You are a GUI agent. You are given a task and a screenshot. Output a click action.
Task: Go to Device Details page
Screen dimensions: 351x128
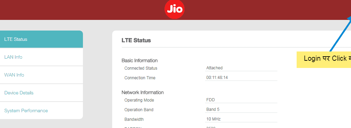tap(41, 93)
